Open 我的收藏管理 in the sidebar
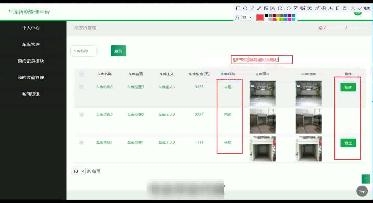373x203 pixels. coord(31,78)
